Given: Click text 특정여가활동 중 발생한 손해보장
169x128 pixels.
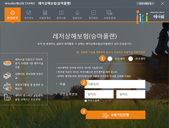Looking at the screenshot, I should (x=29, y=87).
